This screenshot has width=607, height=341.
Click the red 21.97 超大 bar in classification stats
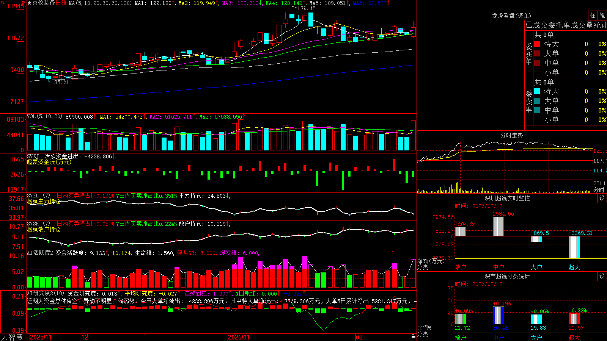(574, 319)
